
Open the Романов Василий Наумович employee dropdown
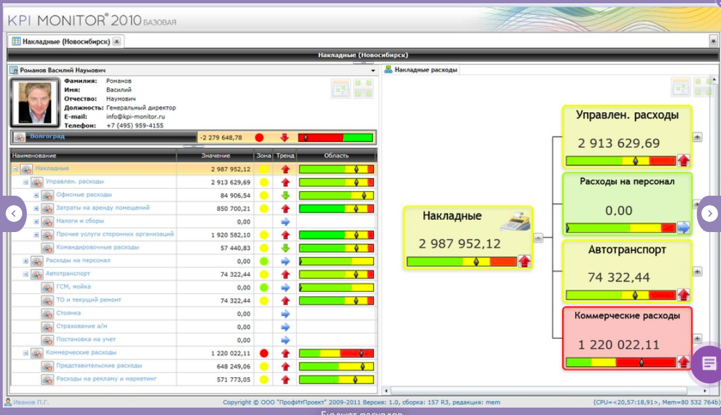(x=373, y=70)
